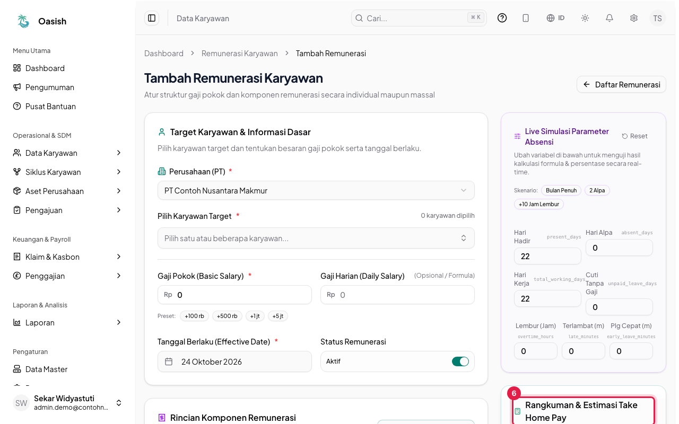
Task: Open the help question-mark icon
Action: click(x=502, y=18)
